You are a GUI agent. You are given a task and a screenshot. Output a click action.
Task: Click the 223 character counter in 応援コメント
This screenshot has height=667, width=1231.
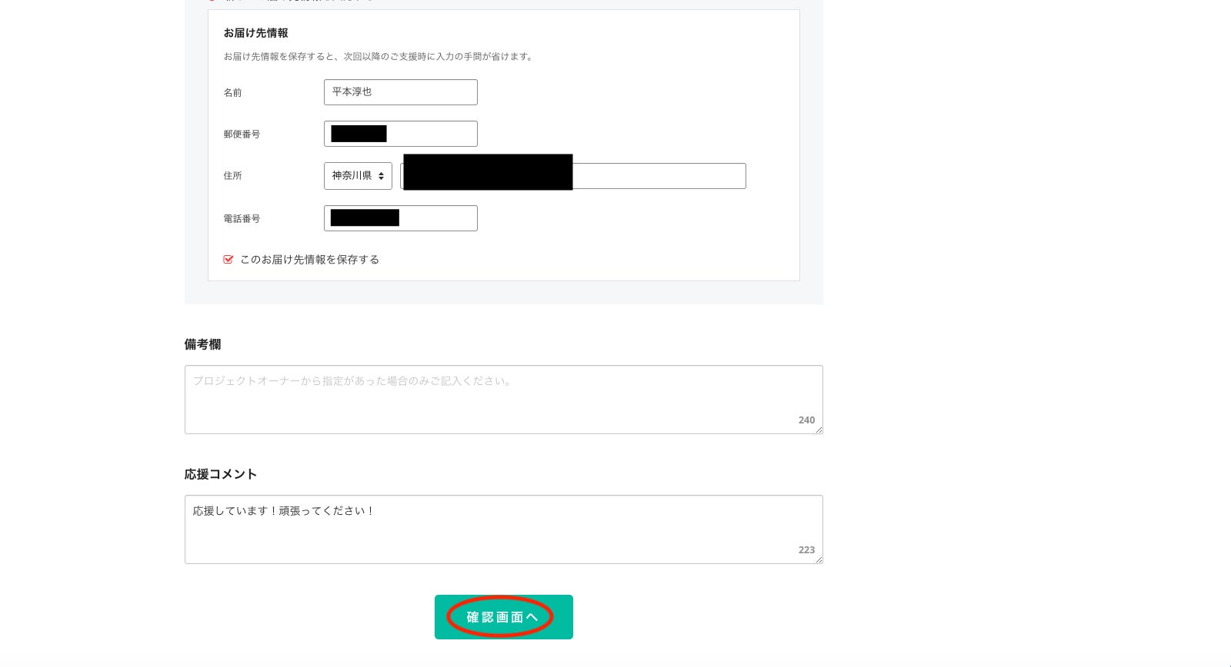pyautogui.click(x=806, y=550)
